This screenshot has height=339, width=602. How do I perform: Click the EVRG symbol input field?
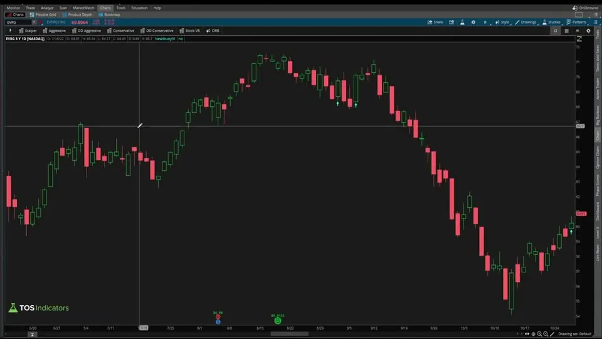click(18, 23)
